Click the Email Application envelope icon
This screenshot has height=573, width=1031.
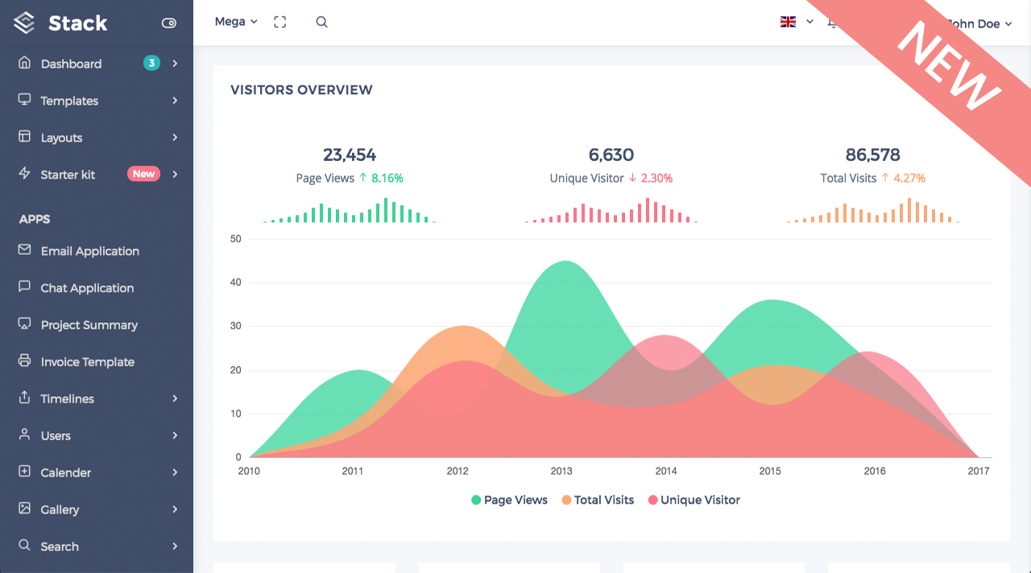pos(24,250)
